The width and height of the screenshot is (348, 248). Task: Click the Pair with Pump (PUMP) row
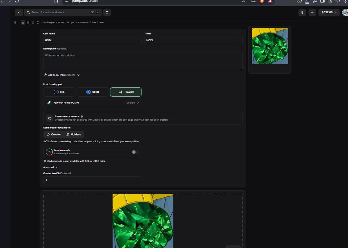coord(93,103)
